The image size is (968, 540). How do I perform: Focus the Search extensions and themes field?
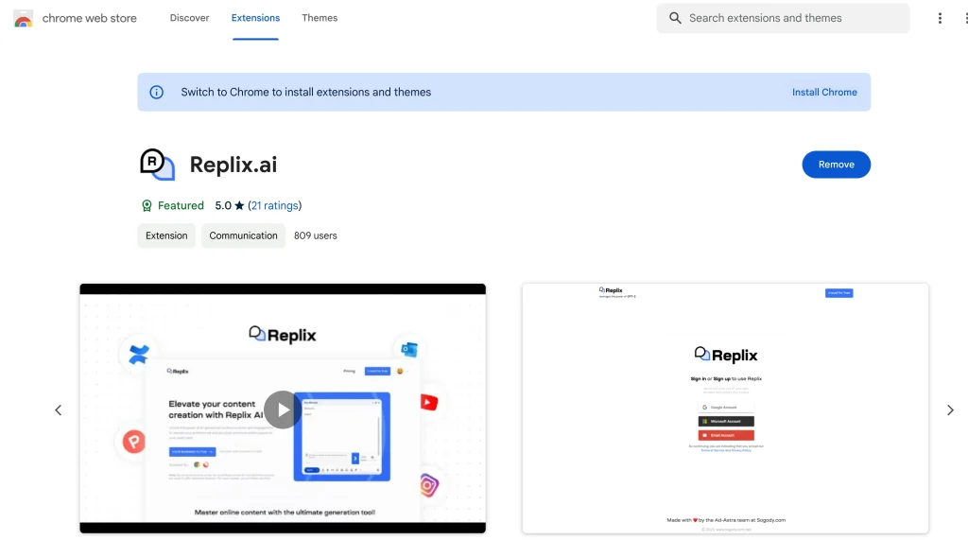pos(783,18)
